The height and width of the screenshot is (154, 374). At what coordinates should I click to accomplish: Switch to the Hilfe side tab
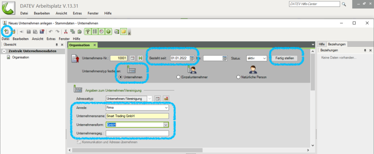(321, 44)
